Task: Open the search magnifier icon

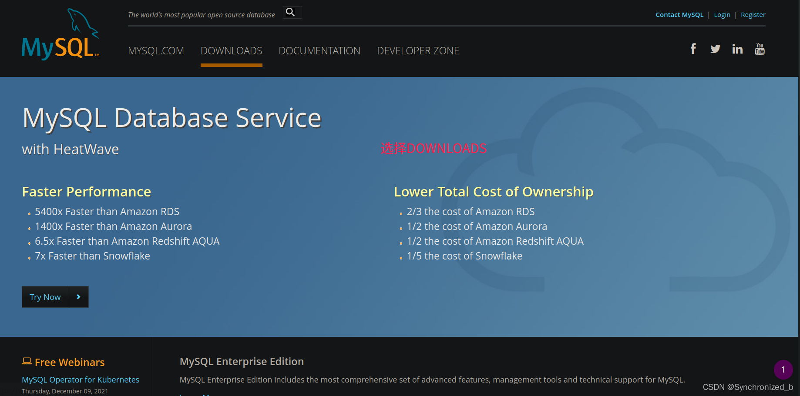Action: [290, 12]
